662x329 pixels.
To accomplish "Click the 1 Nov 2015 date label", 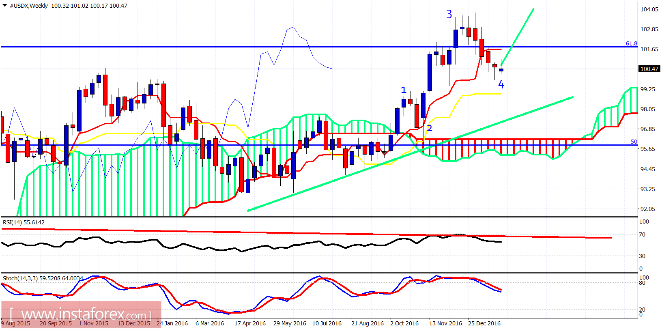I will tap(94, 323).
